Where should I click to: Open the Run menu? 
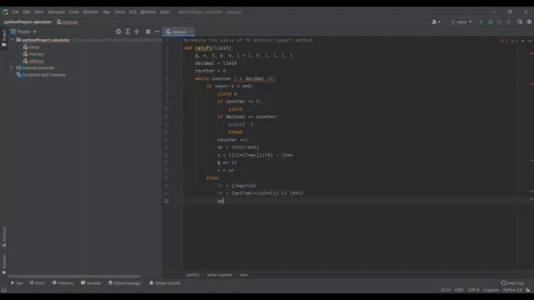click(107, 12)
